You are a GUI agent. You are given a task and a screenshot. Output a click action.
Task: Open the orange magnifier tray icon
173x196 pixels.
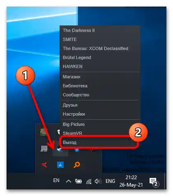77,165
